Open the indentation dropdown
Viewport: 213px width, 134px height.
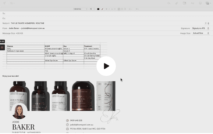[x=137, y=9]
